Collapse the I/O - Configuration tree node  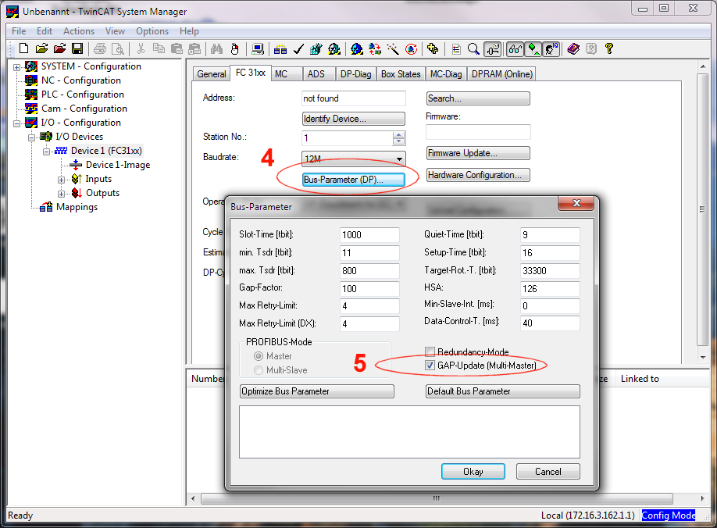coord(17,123)
